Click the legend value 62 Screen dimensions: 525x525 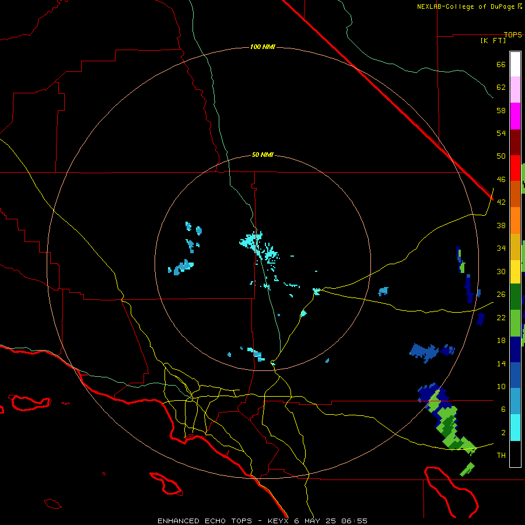(x=501, y=87)
